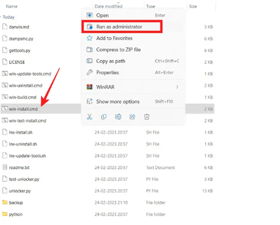This screenshot has height=225, width=280.
Task: Expand the WinRAR submenu arrow
Action: [177, 87]
